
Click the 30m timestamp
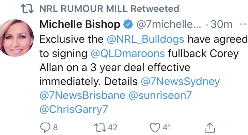[221, 24]
